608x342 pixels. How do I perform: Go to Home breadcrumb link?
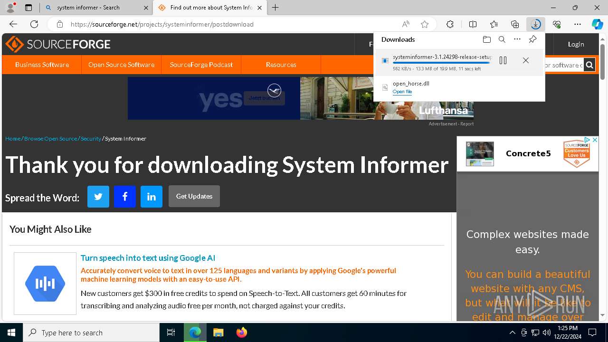[13, 139]
